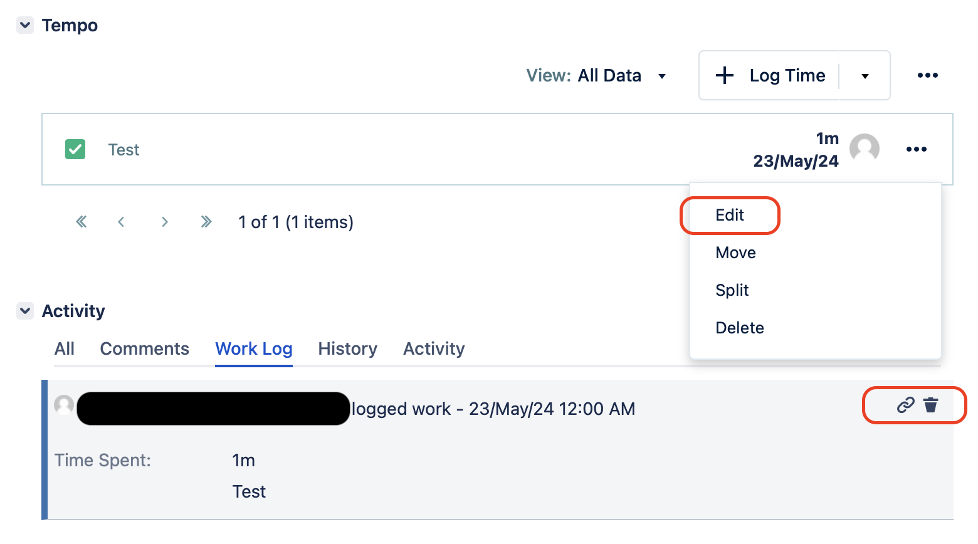The width and height of the screenshot is (978, 544).
Task: Go to first page of worklogs
Action: pyautogui.click(x=81, y=222)
